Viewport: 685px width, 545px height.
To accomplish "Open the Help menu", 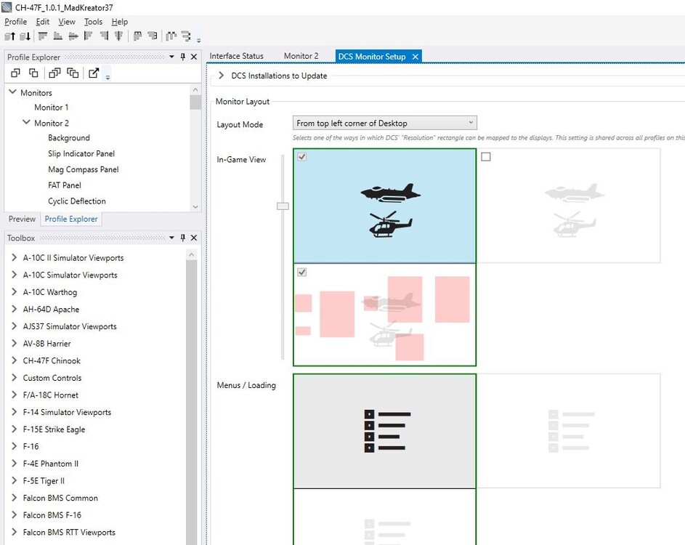I will coord(119,21).
